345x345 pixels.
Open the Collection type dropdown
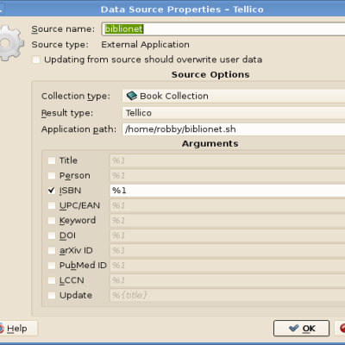point(234,96)
